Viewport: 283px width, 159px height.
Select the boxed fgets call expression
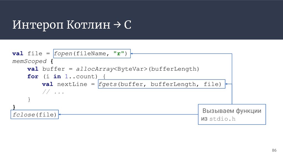(x=161, y=84)
